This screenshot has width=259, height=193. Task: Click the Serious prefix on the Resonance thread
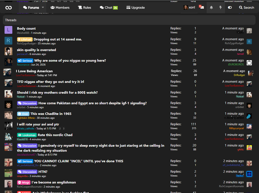25,61
